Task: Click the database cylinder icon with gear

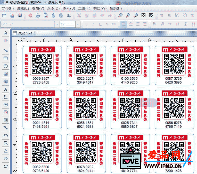Action: click(x=61, y=15)
